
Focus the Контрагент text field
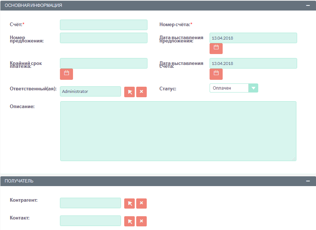[x=90, y=203]
